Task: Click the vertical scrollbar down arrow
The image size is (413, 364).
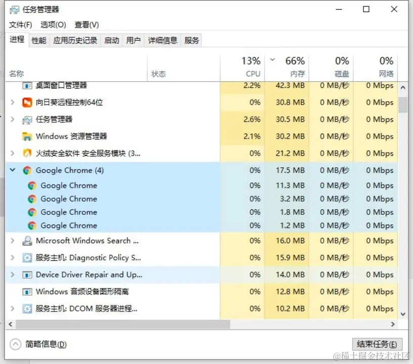Action: point(403,314)
